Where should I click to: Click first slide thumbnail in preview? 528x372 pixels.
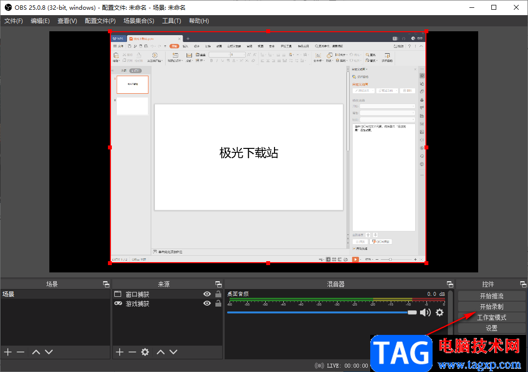pyautogui.click(x=132, y=84)
